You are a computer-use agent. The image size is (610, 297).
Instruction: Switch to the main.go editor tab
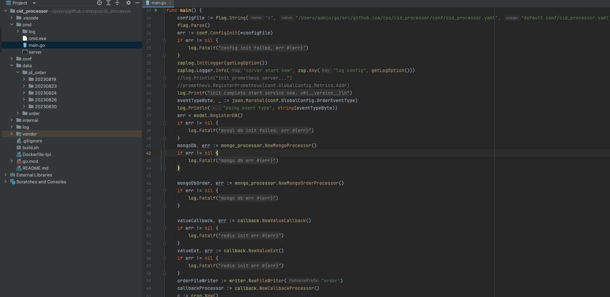(159, 3)
